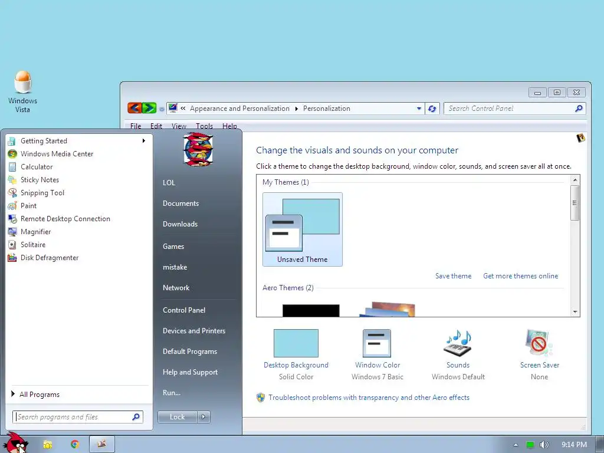Open Devices and Printers

193,331
